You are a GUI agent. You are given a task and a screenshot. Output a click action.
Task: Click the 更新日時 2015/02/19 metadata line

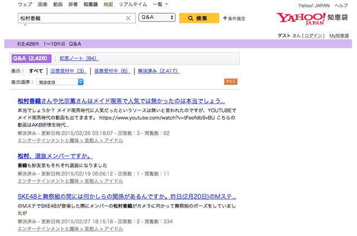tap(93, 174)
